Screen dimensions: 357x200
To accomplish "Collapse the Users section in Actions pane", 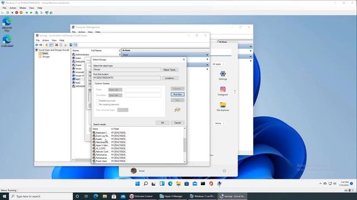I will tap(207, 55).
